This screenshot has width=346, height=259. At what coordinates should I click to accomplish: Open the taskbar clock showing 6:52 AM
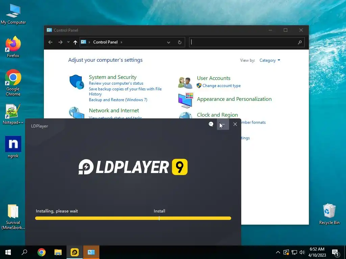[317, 252]
